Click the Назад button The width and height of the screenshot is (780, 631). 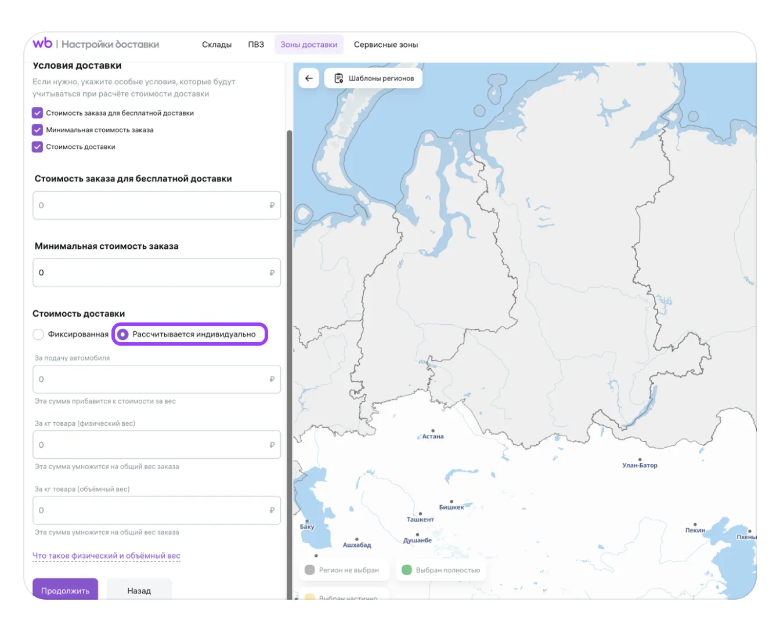point(139,590)
